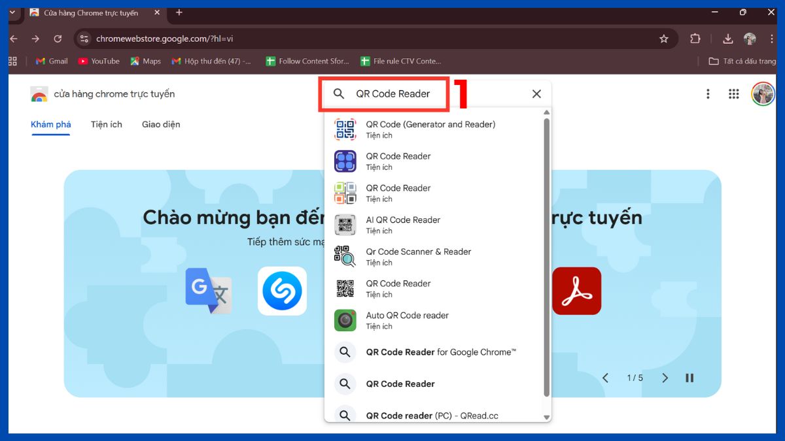Pause the banner carousel playback
This screenshot has width=785, height=441.
point(689,378)
